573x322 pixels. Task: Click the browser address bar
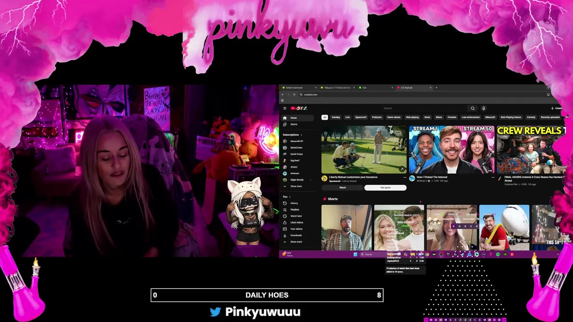coord(421,94)
